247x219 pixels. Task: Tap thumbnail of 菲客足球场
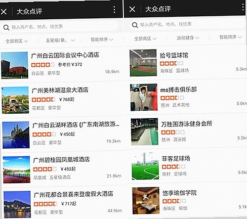(x=145, y=166)
